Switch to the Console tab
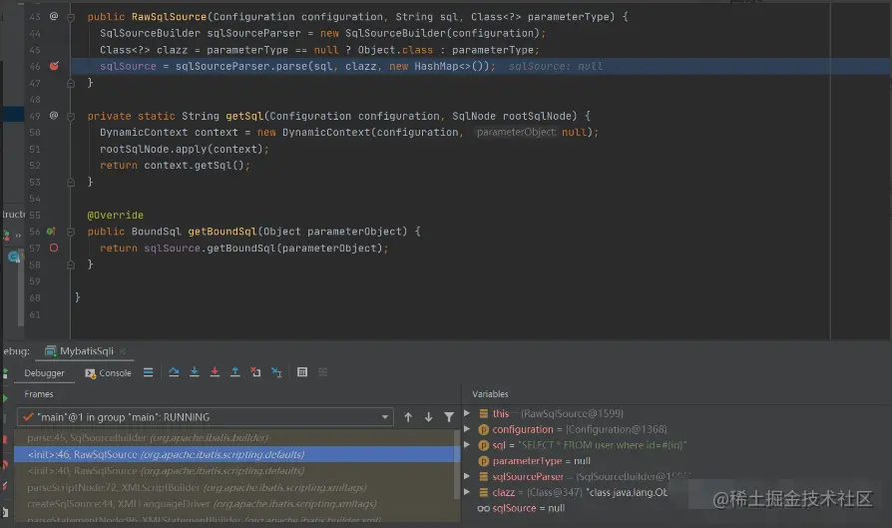Screen dimensions: 892x528 point(108,373)
